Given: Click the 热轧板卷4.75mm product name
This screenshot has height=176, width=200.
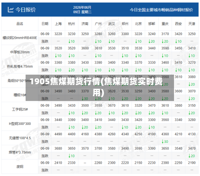Looking at the screenshot, I should (20, 66).
